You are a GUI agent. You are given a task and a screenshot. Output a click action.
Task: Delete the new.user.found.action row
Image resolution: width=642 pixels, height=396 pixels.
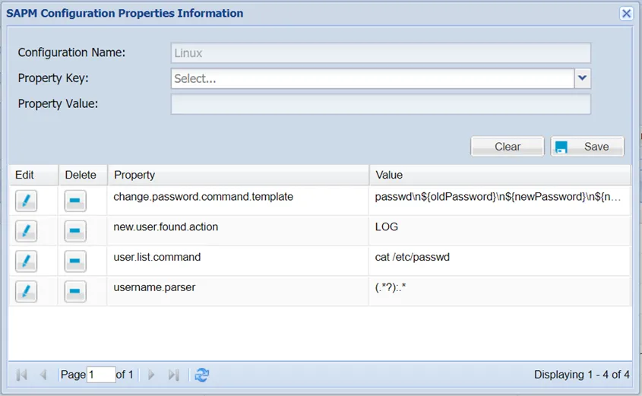tap(75, 231)
